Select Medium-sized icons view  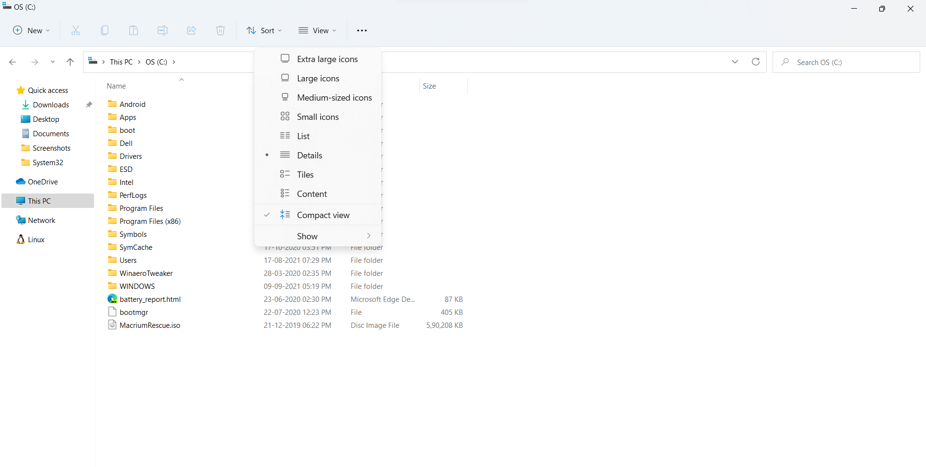coord(318,97)
